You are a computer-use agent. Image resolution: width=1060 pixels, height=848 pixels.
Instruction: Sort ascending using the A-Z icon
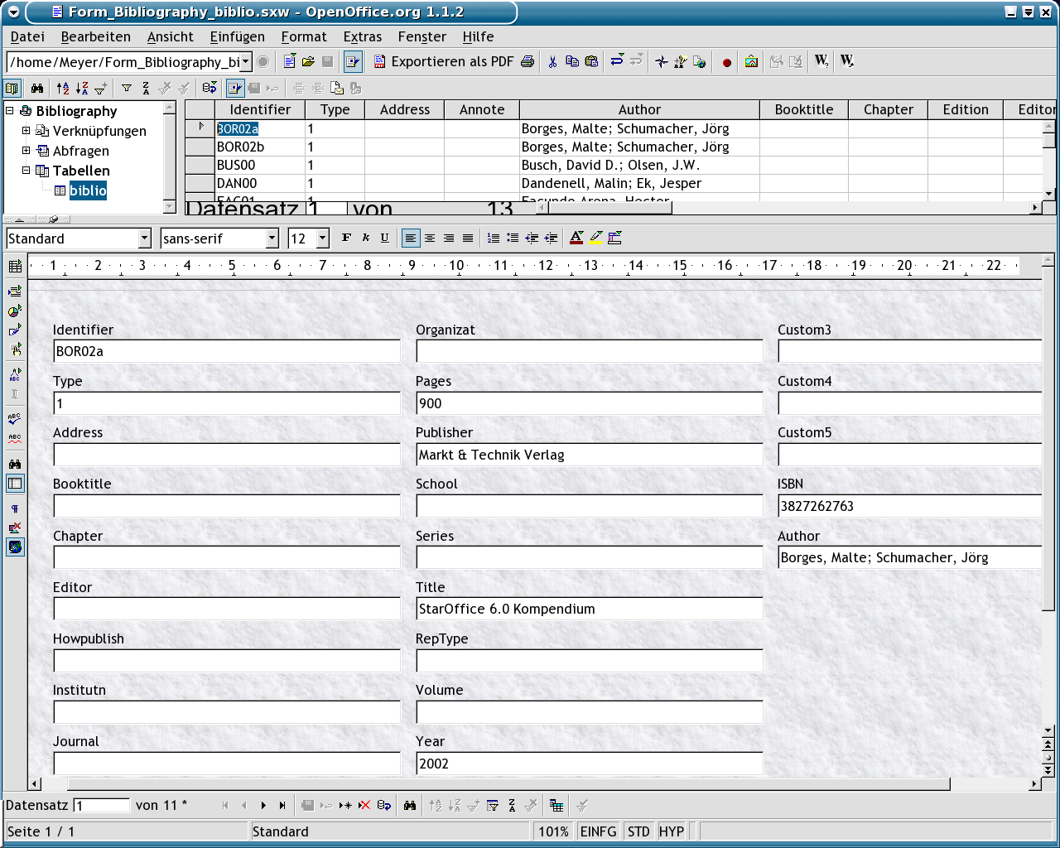pos(63,88)
